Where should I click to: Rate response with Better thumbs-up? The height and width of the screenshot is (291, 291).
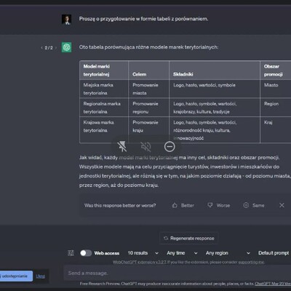click(x=183, y=205)
